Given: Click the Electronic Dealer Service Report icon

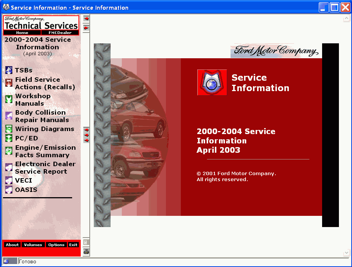Looking at the screenshot, I should (9, 167).
